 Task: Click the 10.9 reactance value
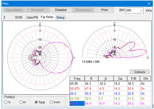tap(102, 104)
